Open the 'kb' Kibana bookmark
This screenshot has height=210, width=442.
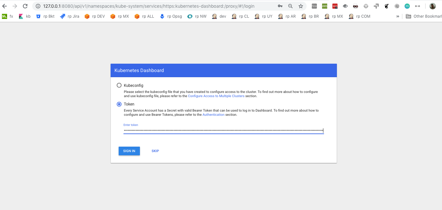click(25, 16)
